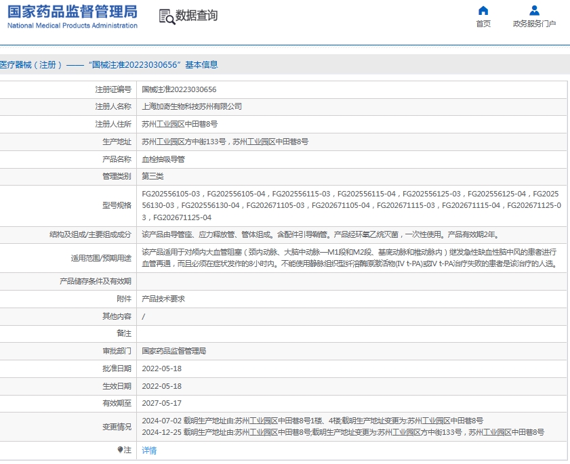This screenshot has width=570, height=464.
Task: Click 苏州工业园区中田巷8号 in 注册人住所 row
Action: (180, 124)
